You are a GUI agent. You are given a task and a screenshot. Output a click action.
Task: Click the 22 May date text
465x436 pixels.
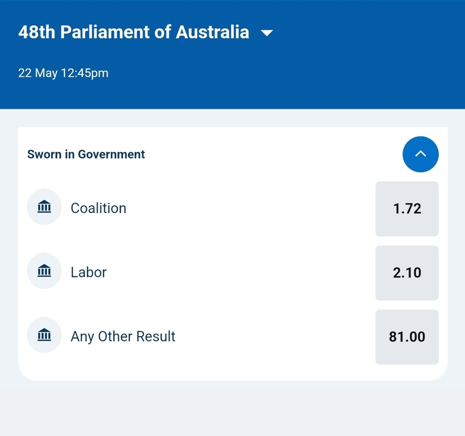coord(38,73)
